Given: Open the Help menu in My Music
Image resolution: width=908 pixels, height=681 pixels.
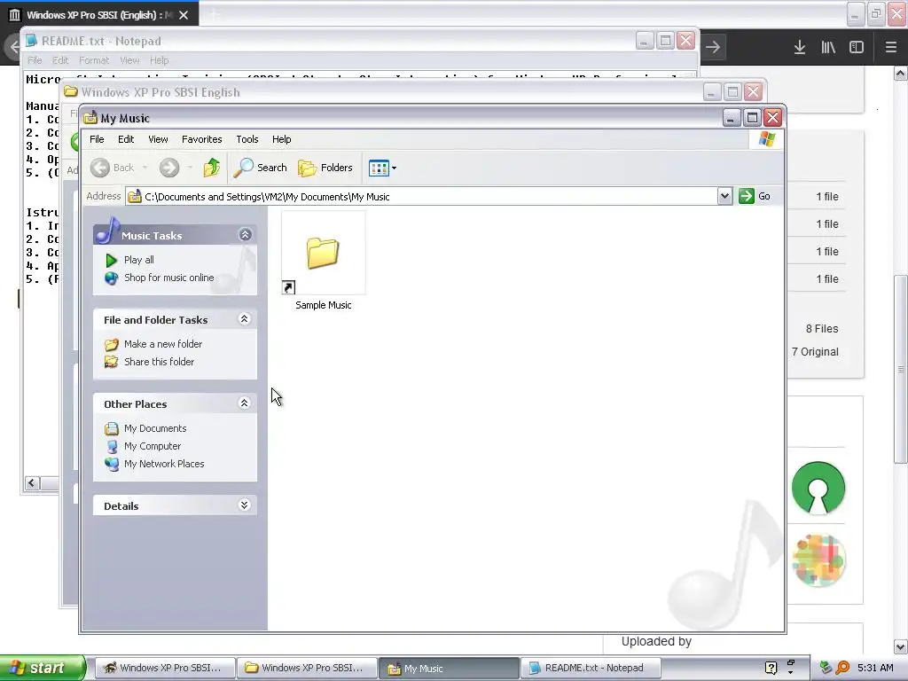Looking at the screenshot, I should tap(281, 139).
